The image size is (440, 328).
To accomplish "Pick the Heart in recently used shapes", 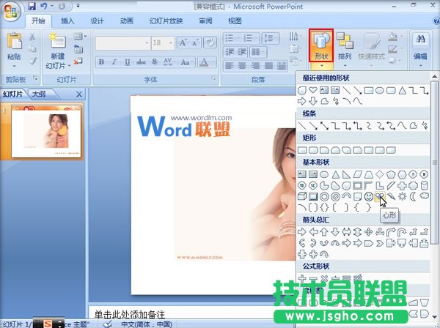I will click(313, 90).
